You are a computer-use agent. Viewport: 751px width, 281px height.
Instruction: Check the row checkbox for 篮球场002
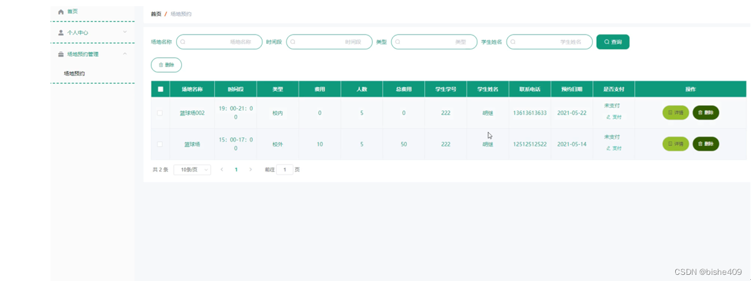point(160,113)
